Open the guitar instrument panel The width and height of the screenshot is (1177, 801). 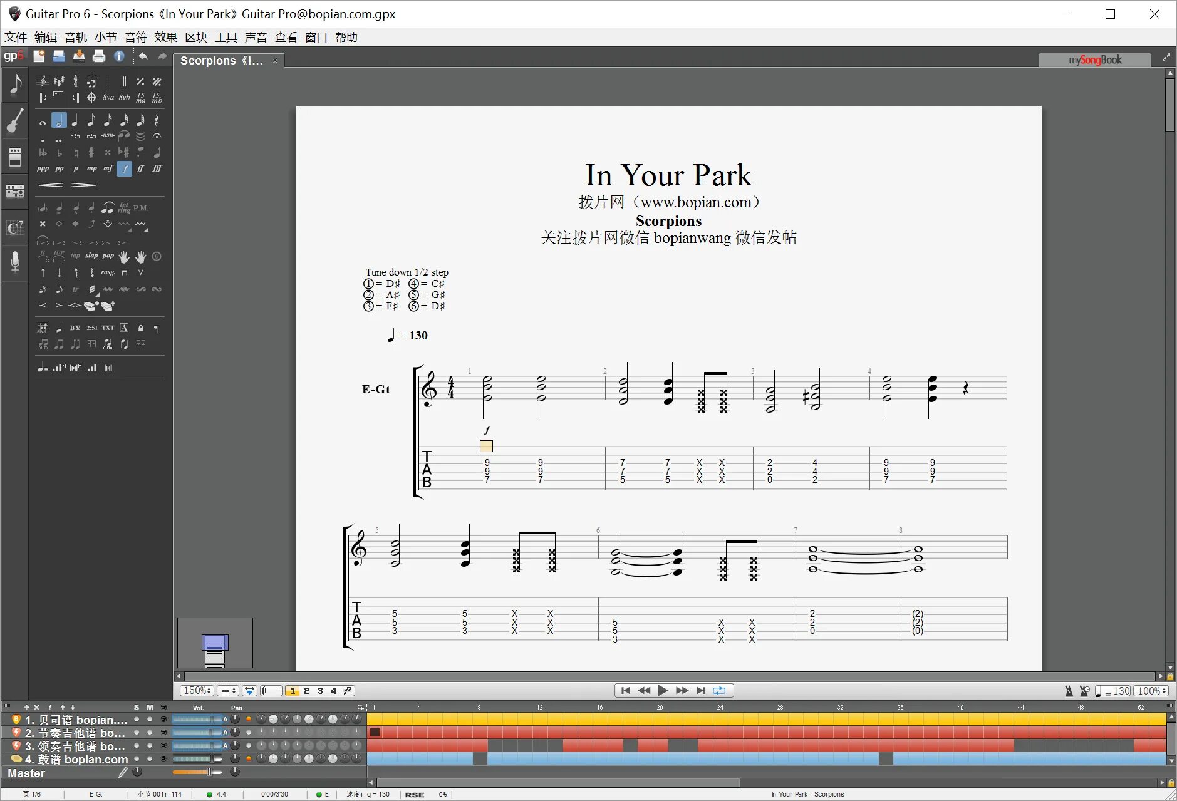(15, 120)
